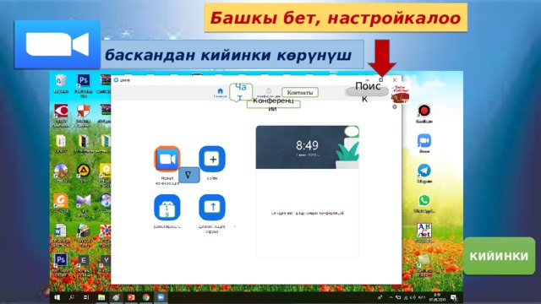Click the Zoom icon on the taskbar

pos(161,297)
